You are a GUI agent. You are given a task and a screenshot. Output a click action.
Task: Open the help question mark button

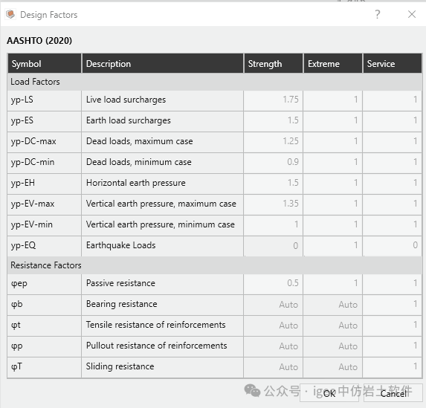pyautogui.click(x=378, y=14)
